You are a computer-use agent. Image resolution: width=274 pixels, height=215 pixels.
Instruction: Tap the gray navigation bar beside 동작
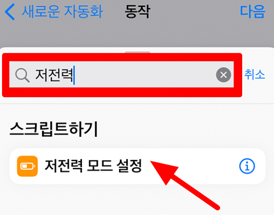(194, 11)
